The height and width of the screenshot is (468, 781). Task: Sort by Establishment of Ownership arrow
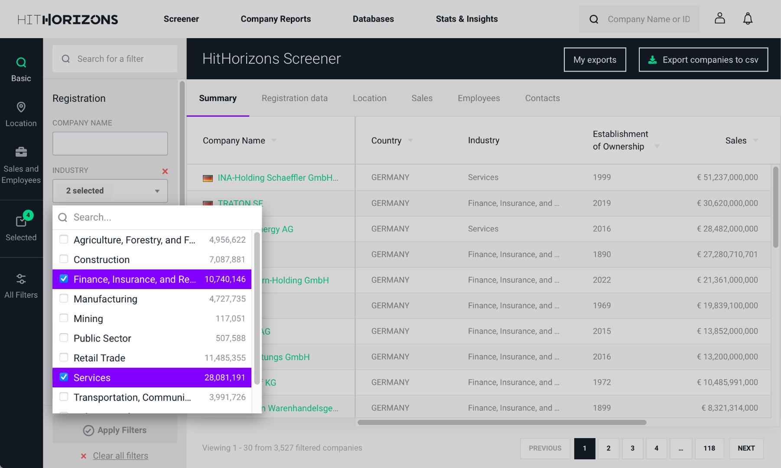point(657,146)
